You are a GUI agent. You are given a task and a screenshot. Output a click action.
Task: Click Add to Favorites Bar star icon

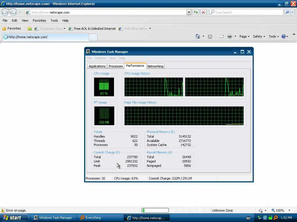30,29
